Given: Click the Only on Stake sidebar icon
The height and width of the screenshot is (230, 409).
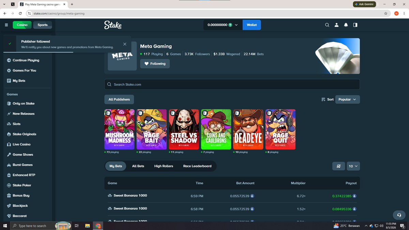Looking at the screenshot, I should (x=9, y=104).
